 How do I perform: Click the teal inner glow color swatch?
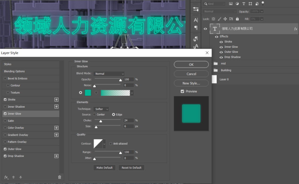(x=88, y=93)
